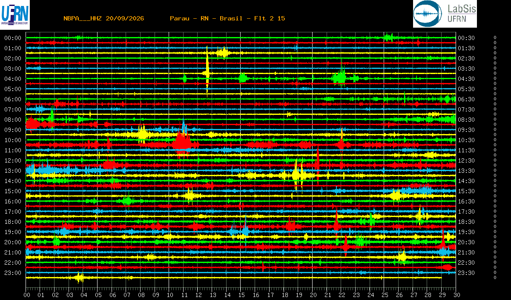511x300 pixels.
Task: Select the 04:00 row label on left
Action: [13, 79]
